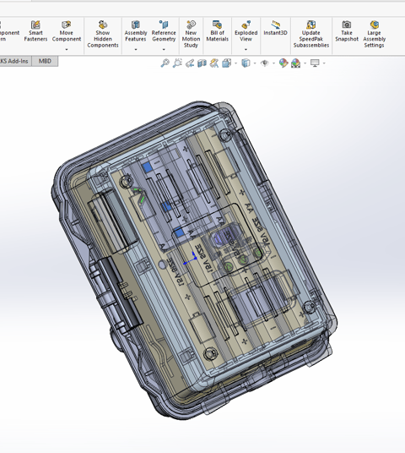Open View Orientation icon
405x453 pixels.
[x=226, y=63]
